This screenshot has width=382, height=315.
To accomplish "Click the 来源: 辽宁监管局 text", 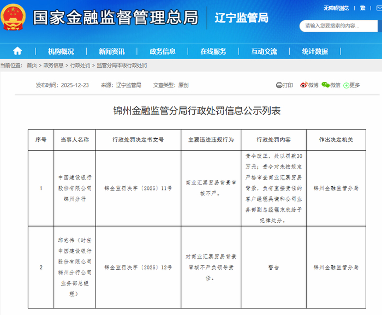I will pos(121,85).
